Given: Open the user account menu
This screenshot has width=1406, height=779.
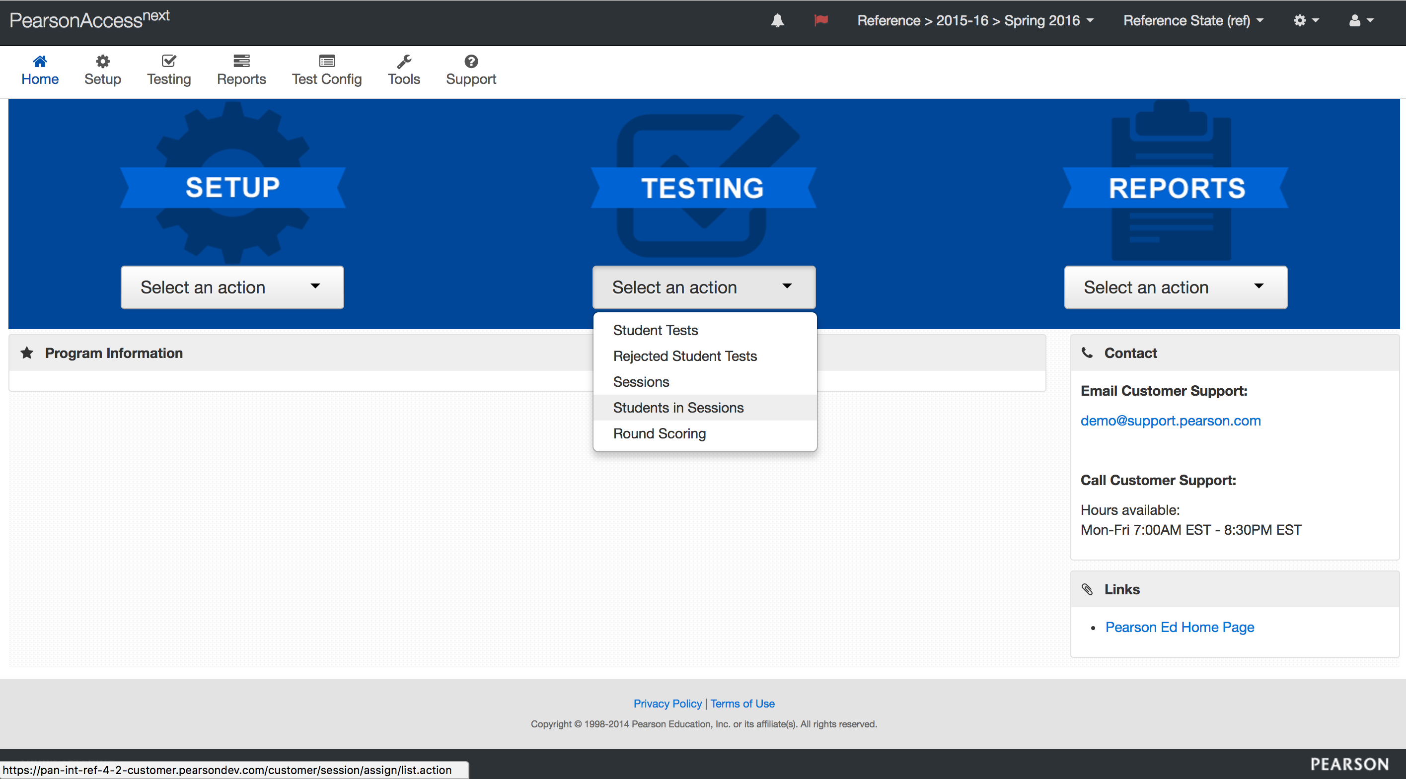Looking at the screenshot, I should tap(1361, 21).
